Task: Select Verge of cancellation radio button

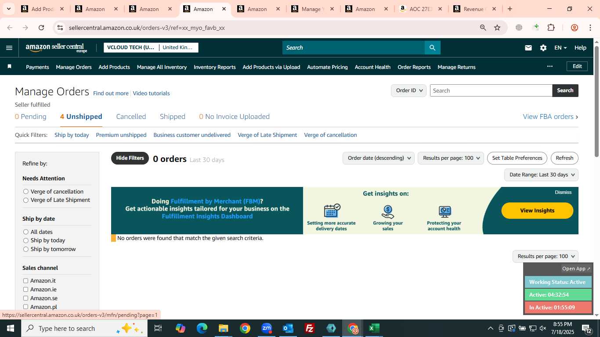Action: (x=26, y=191)
